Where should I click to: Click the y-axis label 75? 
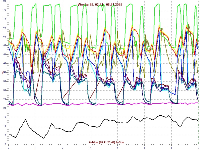[4, 10]
